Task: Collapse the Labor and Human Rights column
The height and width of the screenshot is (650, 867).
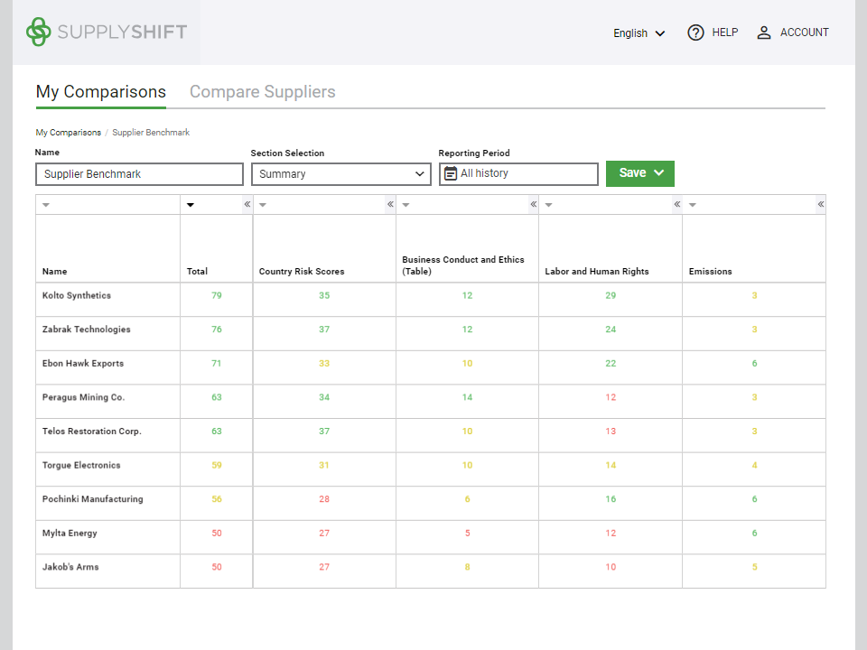Action: point(676,205)
